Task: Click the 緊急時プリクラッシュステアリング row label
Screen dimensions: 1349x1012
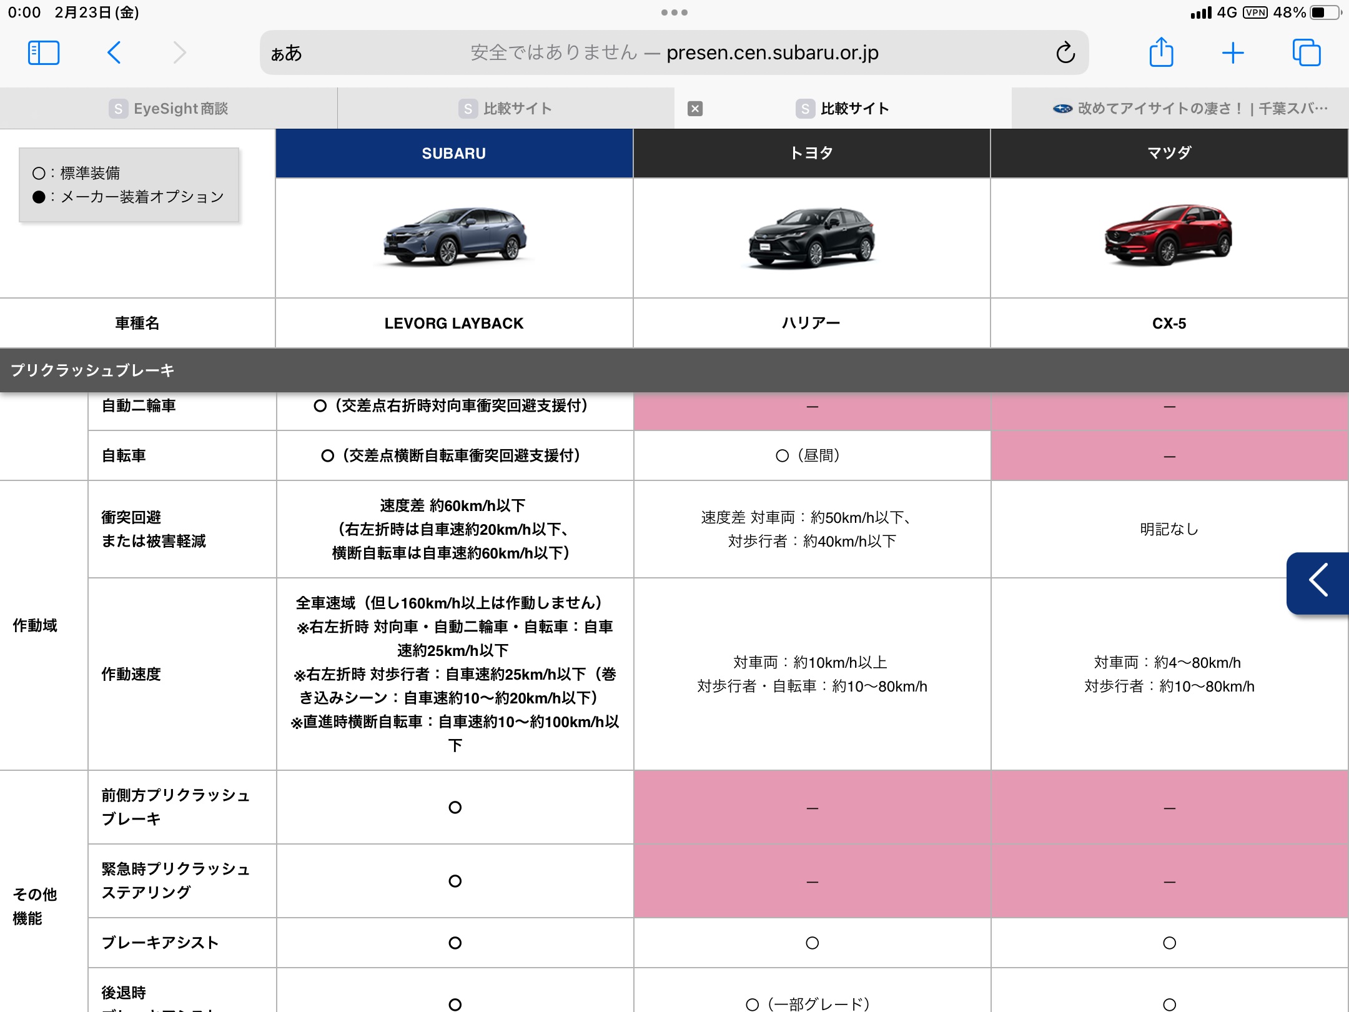Action: point(175,881)
